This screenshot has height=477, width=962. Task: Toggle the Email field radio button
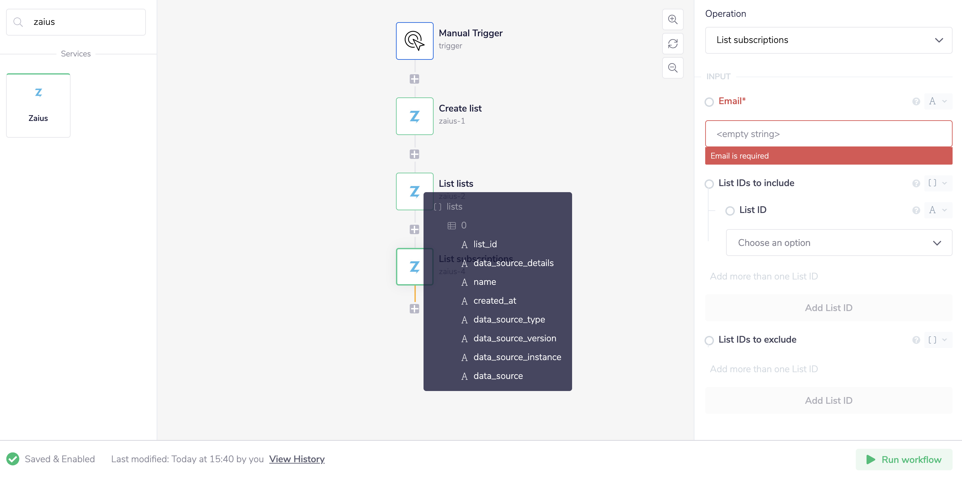[x=709, y=102]
